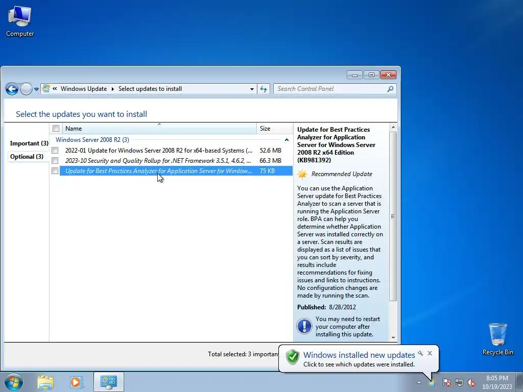Click the Published: 8/28/2012 date text

point(326,307)
